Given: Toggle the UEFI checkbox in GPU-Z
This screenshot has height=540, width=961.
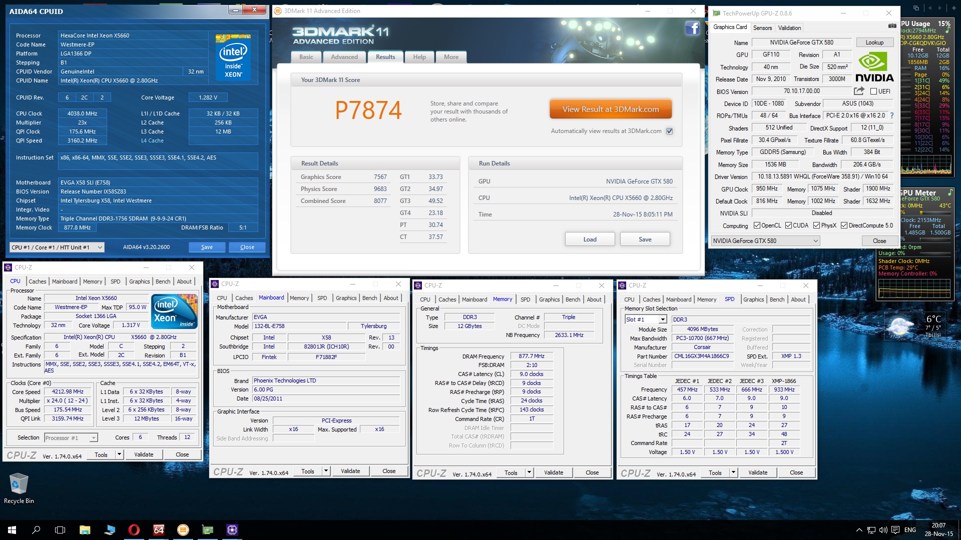Looking at the screenshot, I should coord(873,91).
